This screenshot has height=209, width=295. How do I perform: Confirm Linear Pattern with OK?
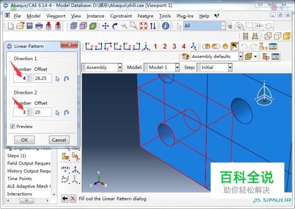pyautogui.click(x=24, y=140)
